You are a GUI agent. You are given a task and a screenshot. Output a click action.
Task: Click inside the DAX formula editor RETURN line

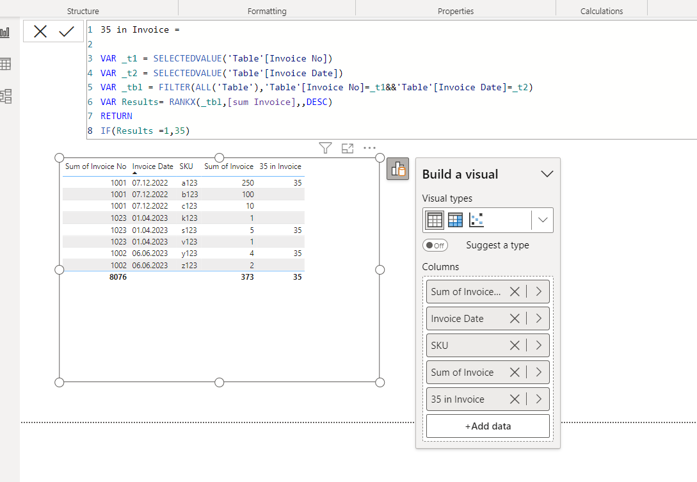tap(116, 116)
